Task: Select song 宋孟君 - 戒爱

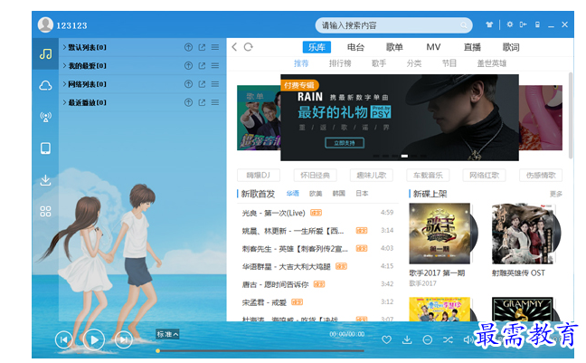Action: 264,302
